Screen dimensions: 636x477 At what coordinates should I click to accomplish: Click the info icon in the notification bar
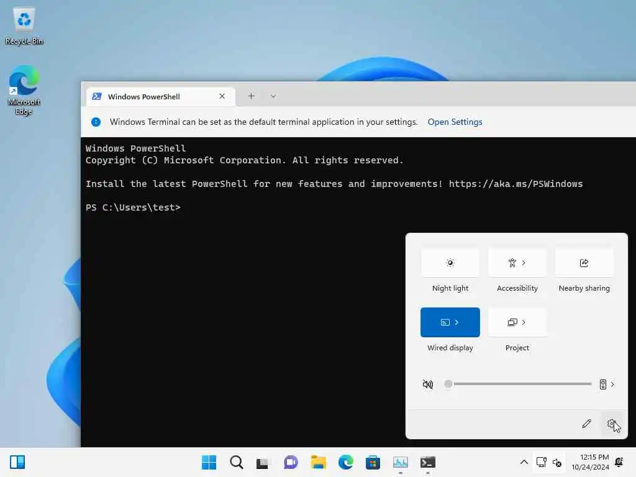point(96,122)
